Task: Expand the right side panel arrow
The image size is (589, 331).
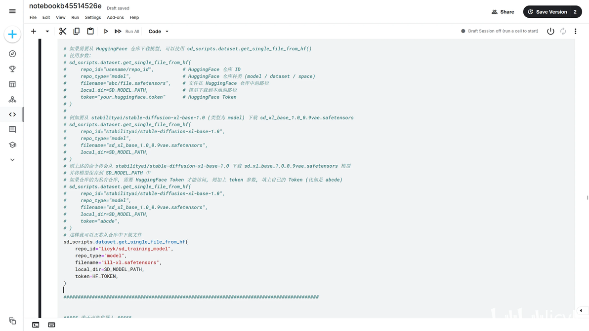Action: (x=581, y=311)
